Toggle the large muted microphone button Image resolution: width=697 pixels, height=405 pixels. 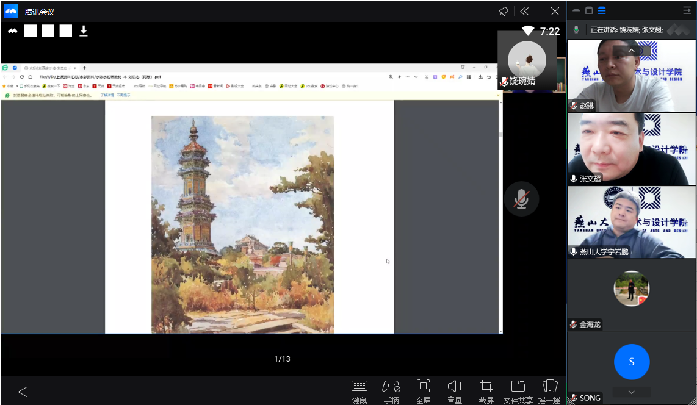click(x=521, y=199)
